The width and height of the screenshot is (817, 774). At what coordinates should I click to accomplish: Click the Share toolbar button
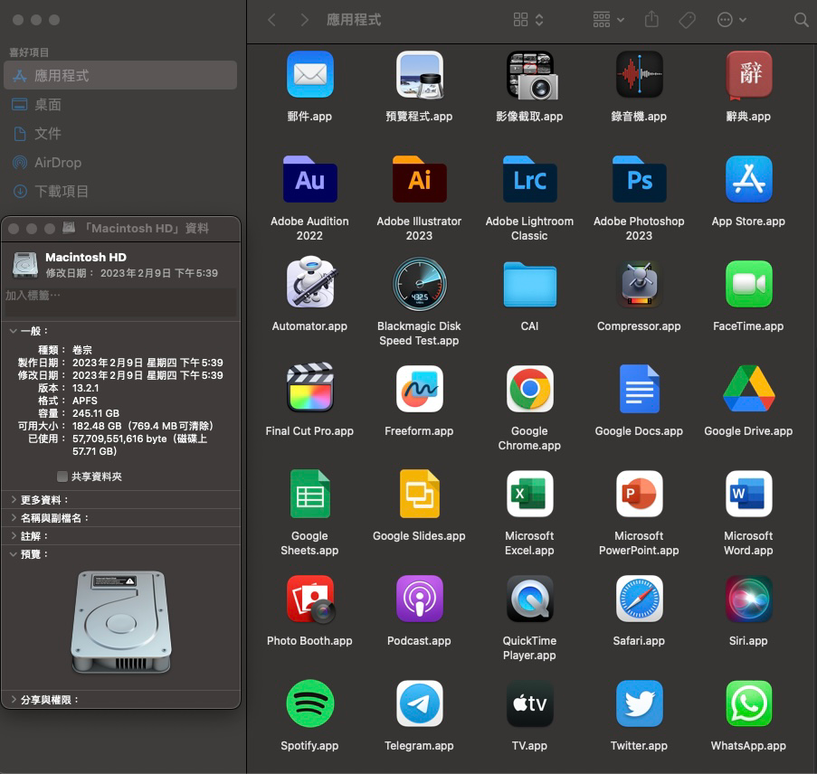pos(651,20)
